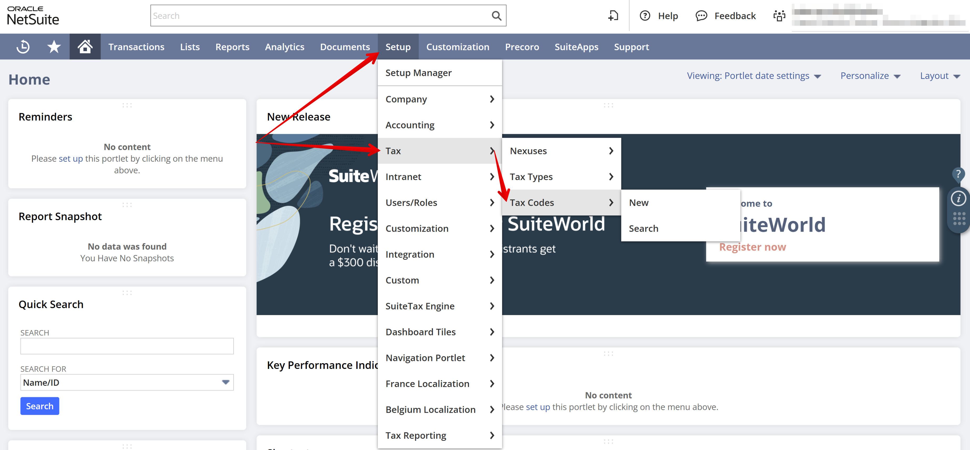Click the create new page icon

tap(613, 16)
